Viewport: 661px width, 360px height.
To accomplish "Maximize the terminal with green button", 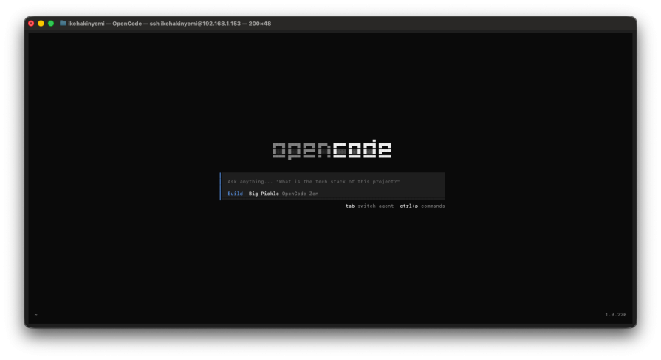I will coord(51,24).
